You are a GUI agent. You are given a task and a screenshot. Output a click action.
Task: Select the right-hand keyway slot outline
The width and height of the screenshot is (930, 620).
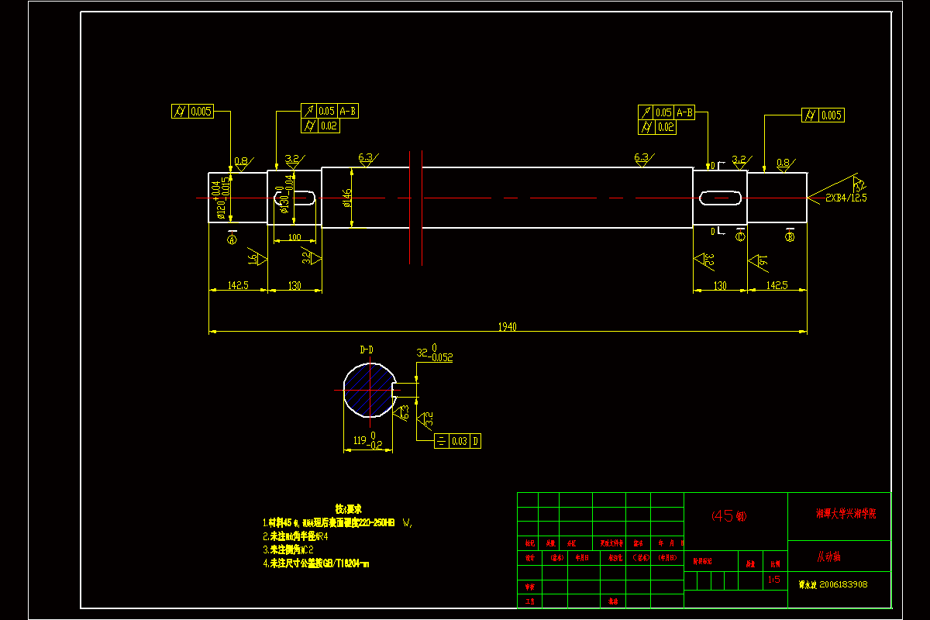point(720,198)
